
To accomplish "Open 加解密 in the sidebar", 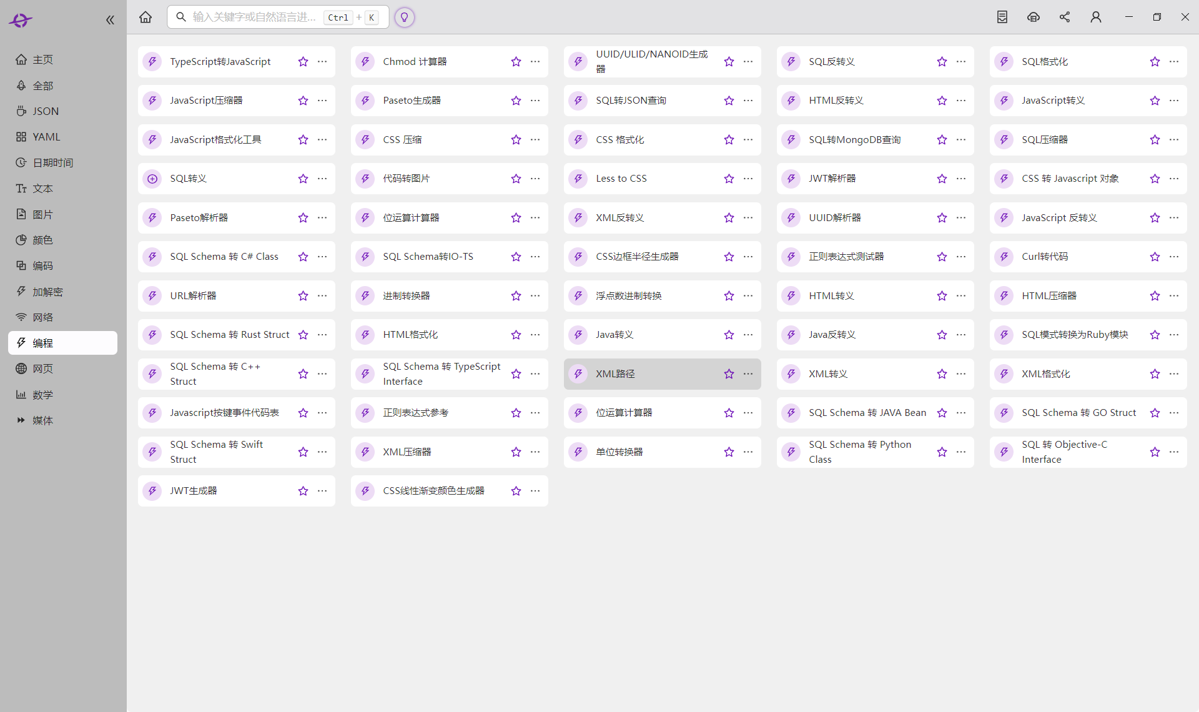I will click(62, 292).
